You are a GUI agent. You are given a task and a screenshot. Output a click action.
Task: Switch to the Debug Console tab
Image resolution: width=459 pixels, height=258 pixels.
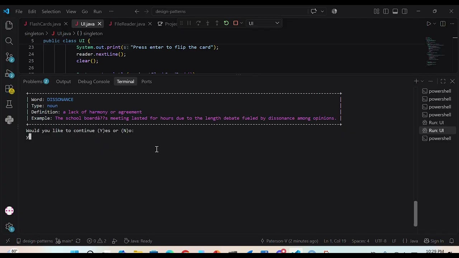click(x=94, y=81)
